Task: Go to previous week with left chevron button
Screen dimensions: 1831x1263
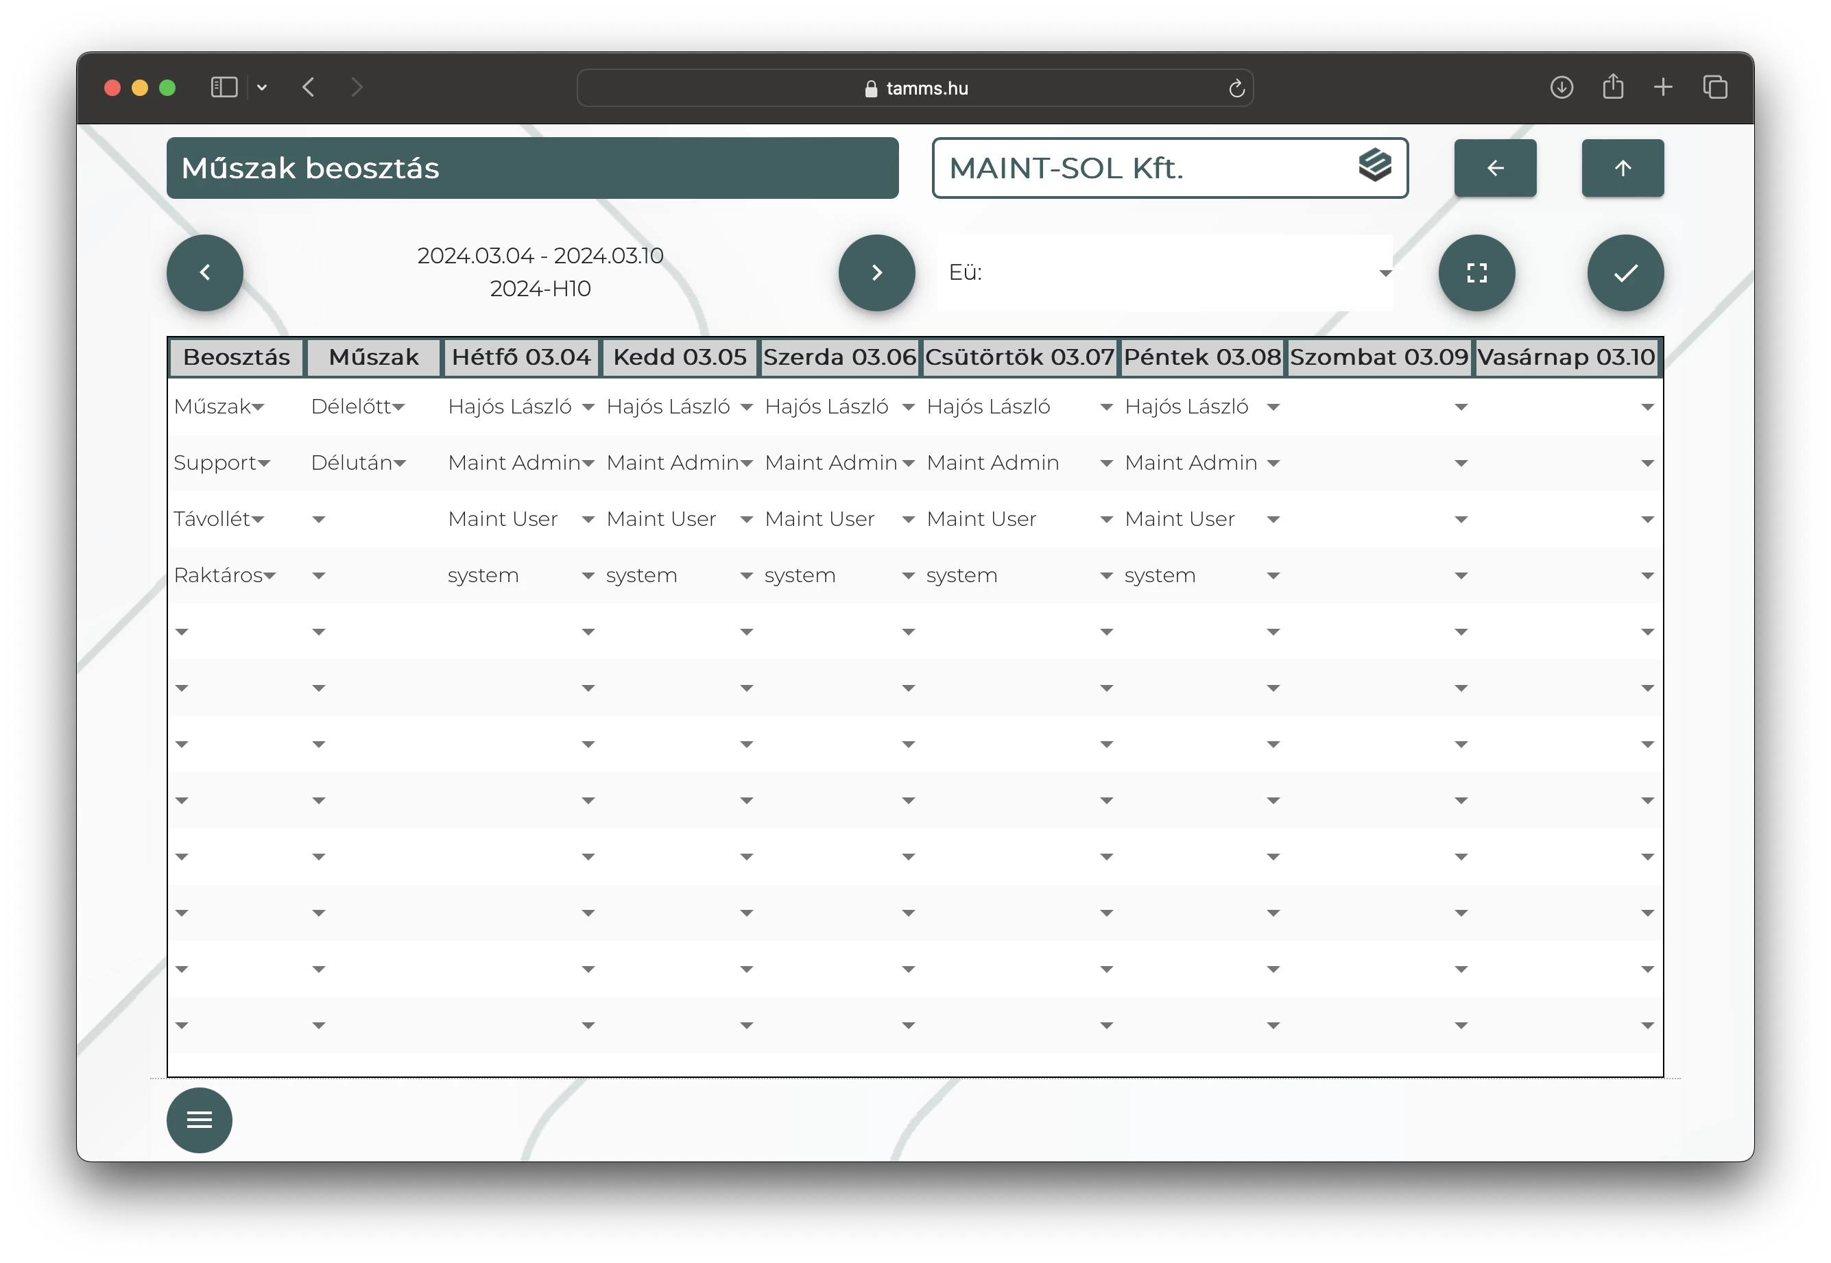Action: point(204,273)
